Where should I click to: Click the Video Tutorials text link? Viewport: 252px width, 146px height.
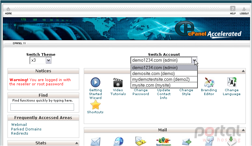(x=118, y=92)
